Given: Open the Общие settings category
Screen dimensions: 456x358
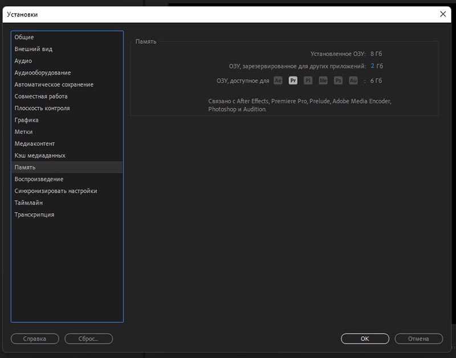Looking at the screenshot, I should (24, 37).
